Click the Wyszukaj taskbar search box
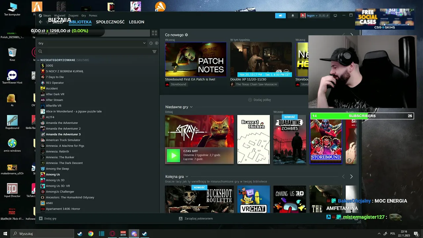This screenshot has width=423, height=238. (x=42, y=234)
